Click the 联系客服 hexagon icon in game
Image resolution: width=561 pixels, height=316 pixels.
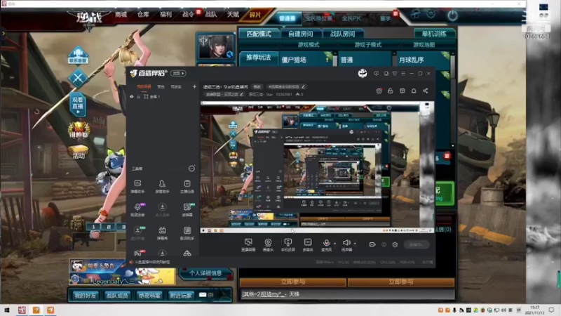click(x=78, y=55)
